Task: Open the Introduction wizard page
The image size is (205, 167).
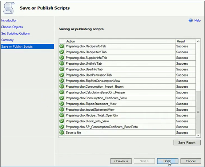Action: point(9,20)
